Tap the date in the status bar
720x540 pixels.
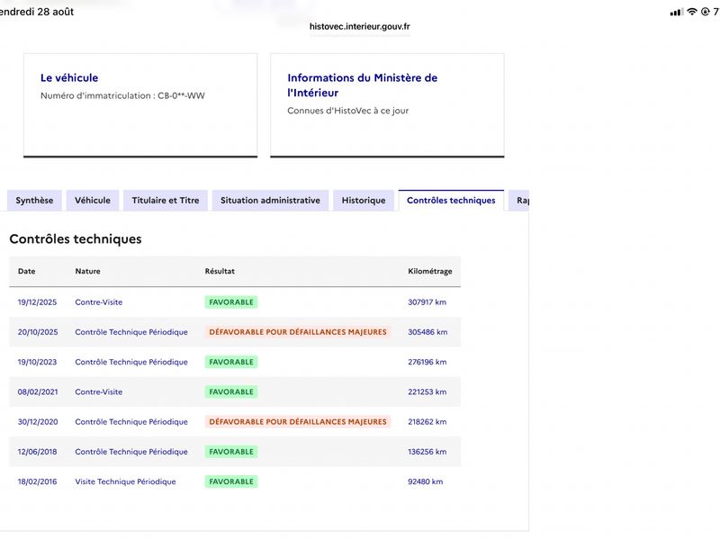[x=37, y=12]
